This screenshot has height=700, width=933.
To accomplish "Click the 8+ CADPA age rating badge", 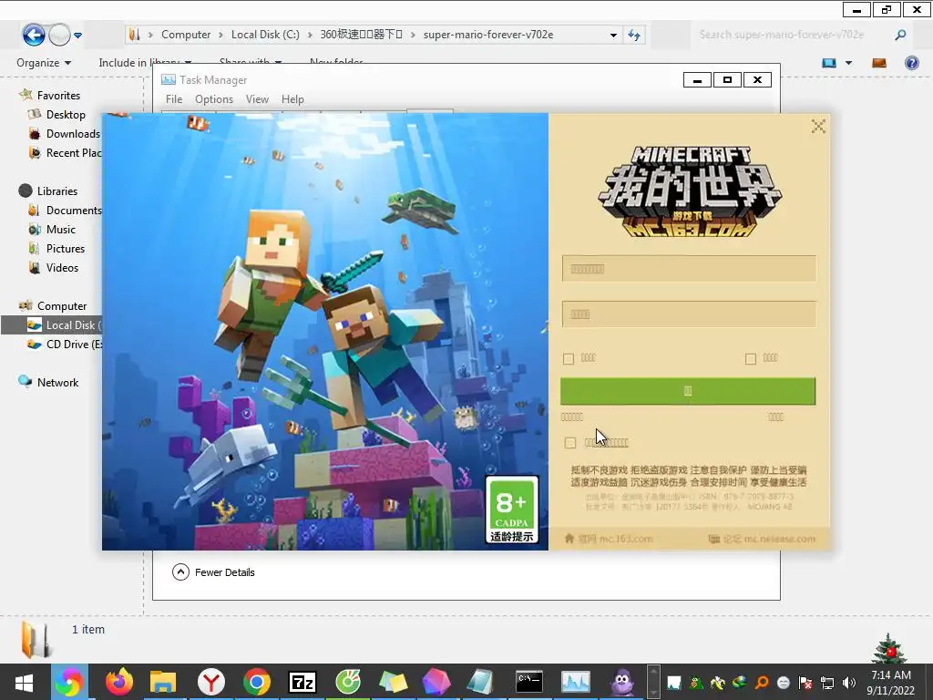I will click(x=512, y=510).
